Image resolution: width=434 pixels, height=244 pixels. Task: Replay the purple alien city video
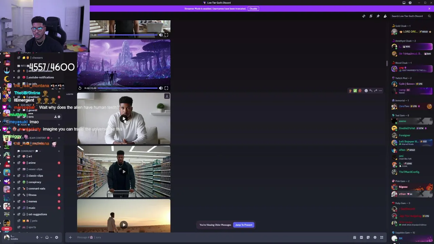[x=80, y=88]
